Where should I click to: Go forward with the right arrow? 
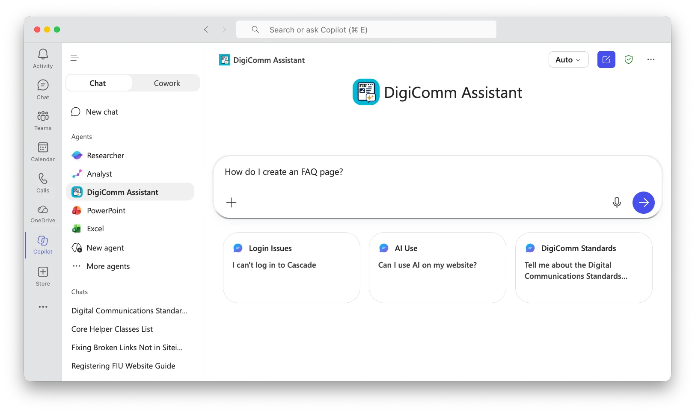click(x=224, y=29)
